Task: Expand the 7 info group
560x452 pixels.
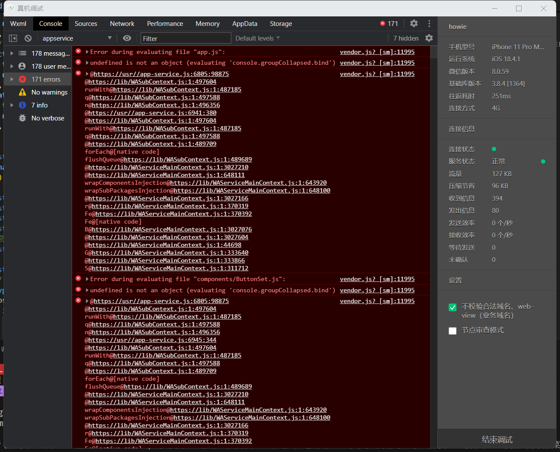Action: point(12,105)
